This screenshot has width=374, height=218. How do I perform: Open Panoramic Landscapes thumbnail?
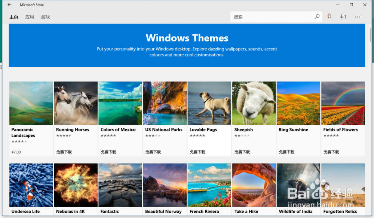31,103
